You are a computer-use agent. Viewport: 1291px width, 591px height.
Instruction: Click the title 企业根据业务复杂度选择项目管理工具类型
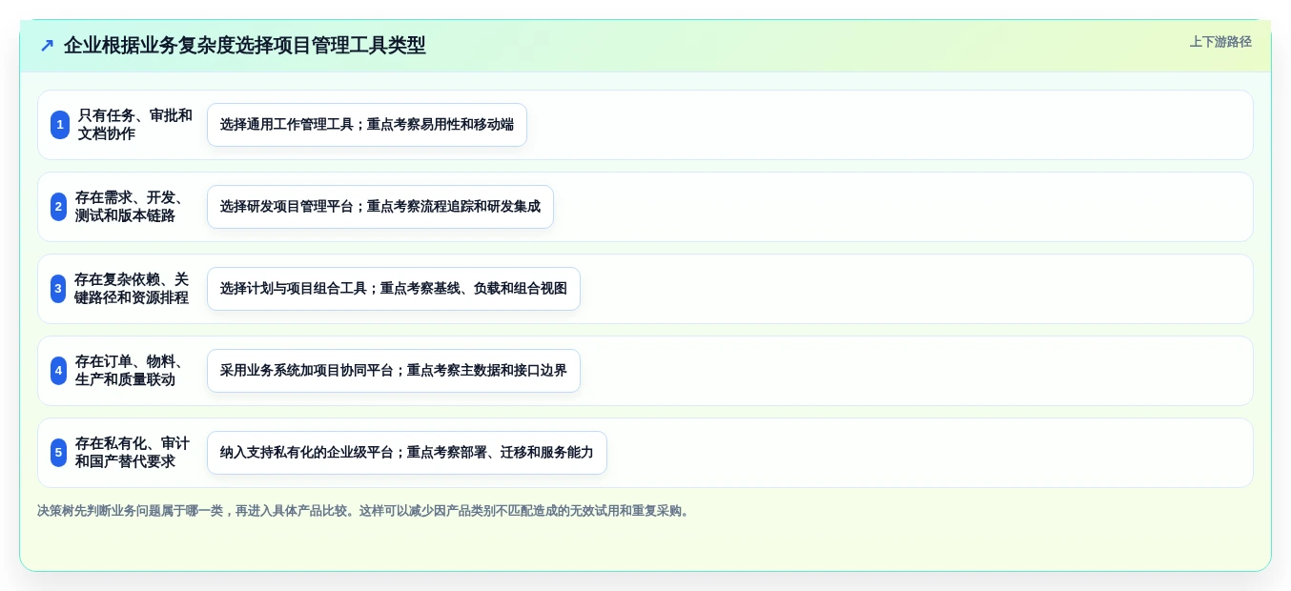(245, 46)
